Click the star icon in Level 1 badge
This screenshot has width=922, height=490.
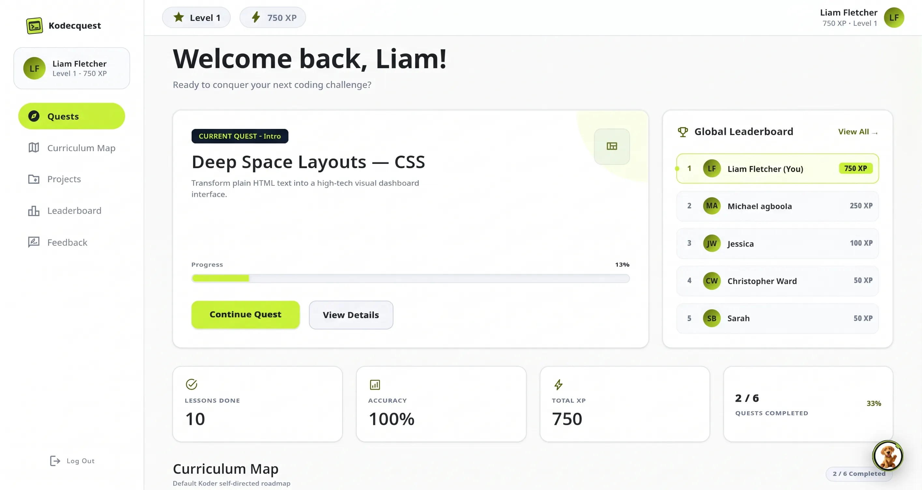point(179,17)
